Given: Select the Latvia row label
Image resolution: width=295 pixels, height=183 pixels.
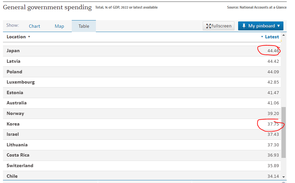Looking at the screenshot, I should coord(13,61).
